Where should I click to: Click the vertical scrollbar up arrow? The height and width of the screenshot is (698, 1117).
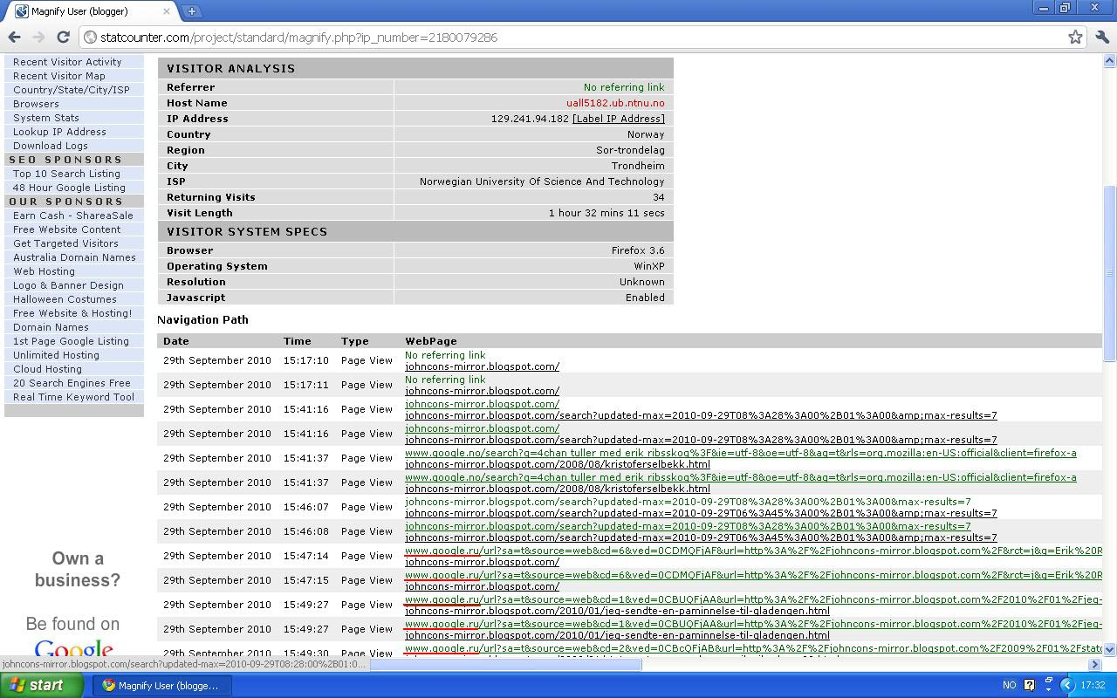coord(1110,61)
